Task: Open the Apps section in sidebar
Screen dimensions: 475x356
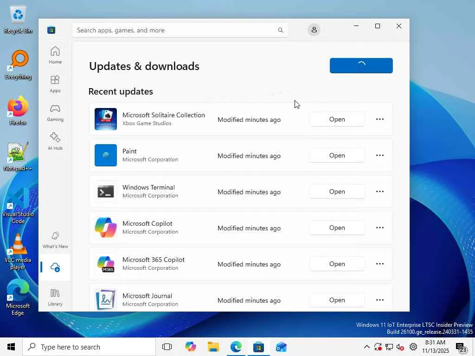Action: point(55,84)
